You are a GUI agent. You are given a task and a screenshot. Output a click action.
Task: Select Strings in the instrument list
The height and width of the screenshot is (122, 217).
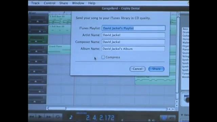point(185,57)
